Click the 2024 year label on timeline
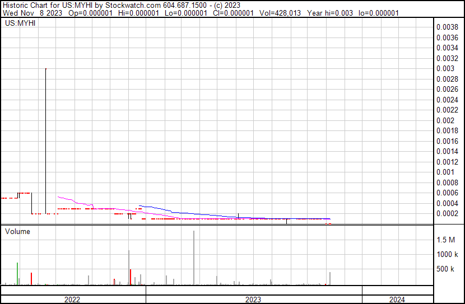This screenshot has height=304, width=465. [x=398, y=300]
